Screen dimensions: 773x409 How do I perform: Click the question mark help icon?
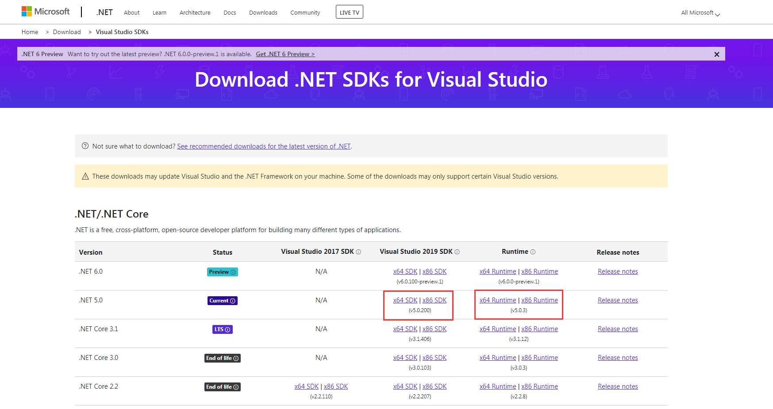(x=85, y=146)
